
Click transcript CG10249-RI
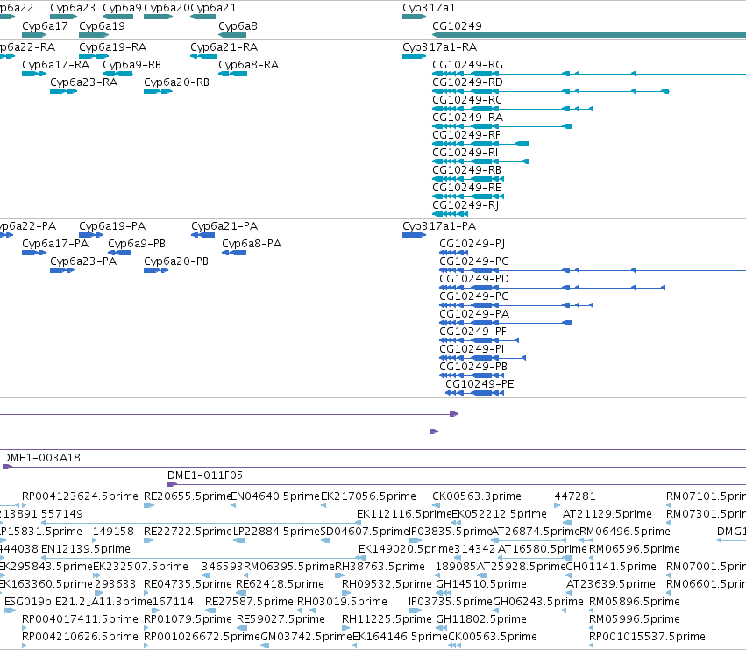click(465, 153)
